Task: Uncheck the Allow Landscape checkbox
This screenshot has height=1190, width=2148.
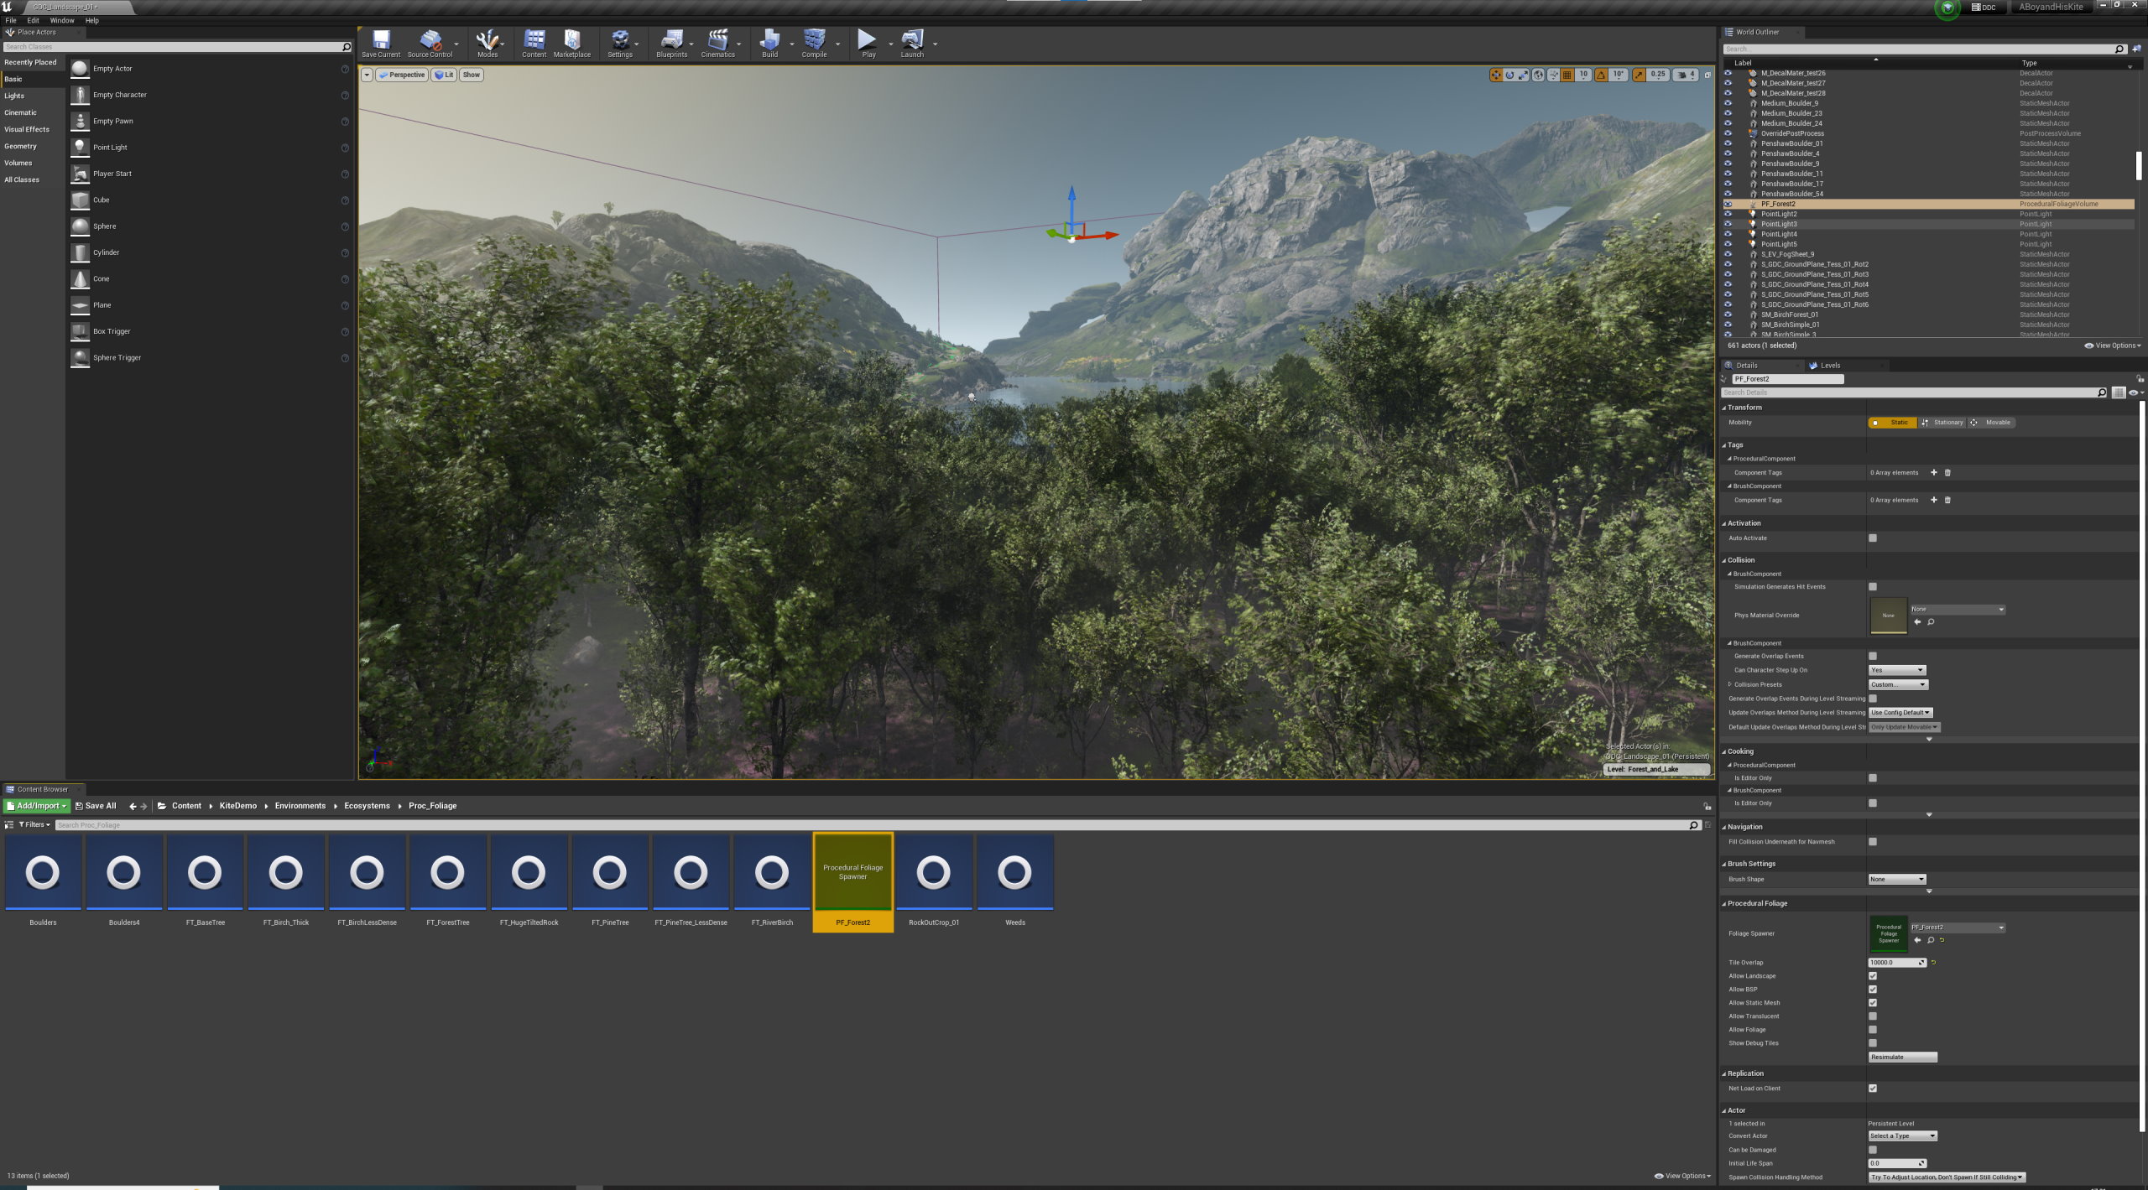Action: click(x=1873, y=975)
